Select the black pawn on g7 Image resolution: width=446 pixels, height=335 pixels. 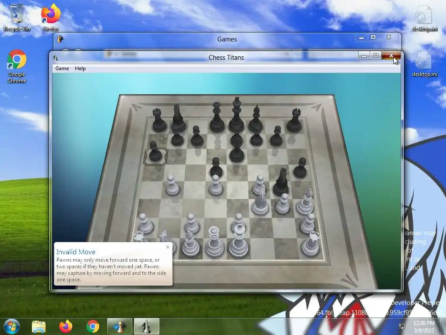tap(276, 136)
